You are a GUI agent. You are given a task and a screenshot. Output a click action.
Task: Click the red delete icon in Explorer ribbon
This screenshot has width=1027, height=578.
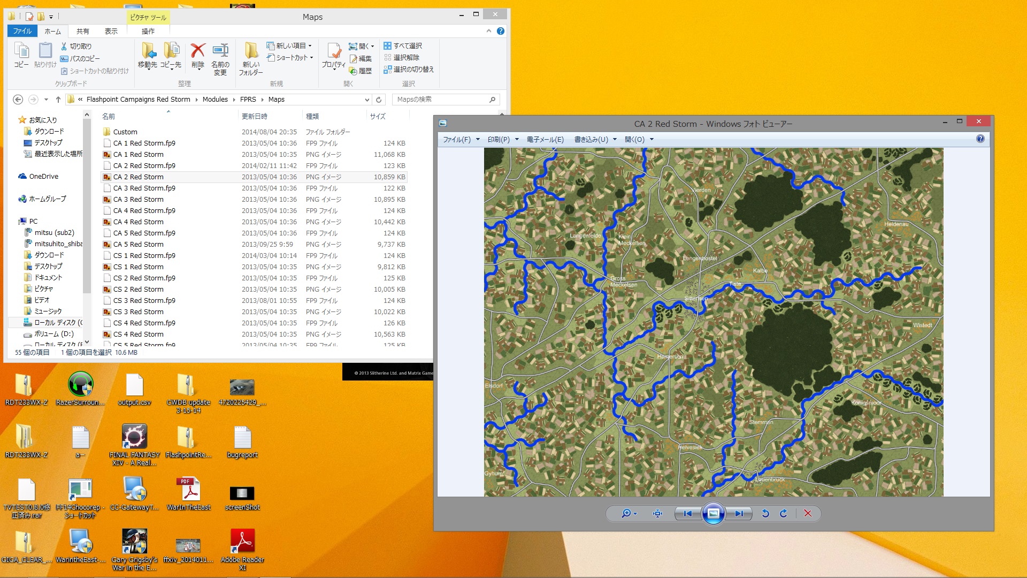[x=198, y=56]
